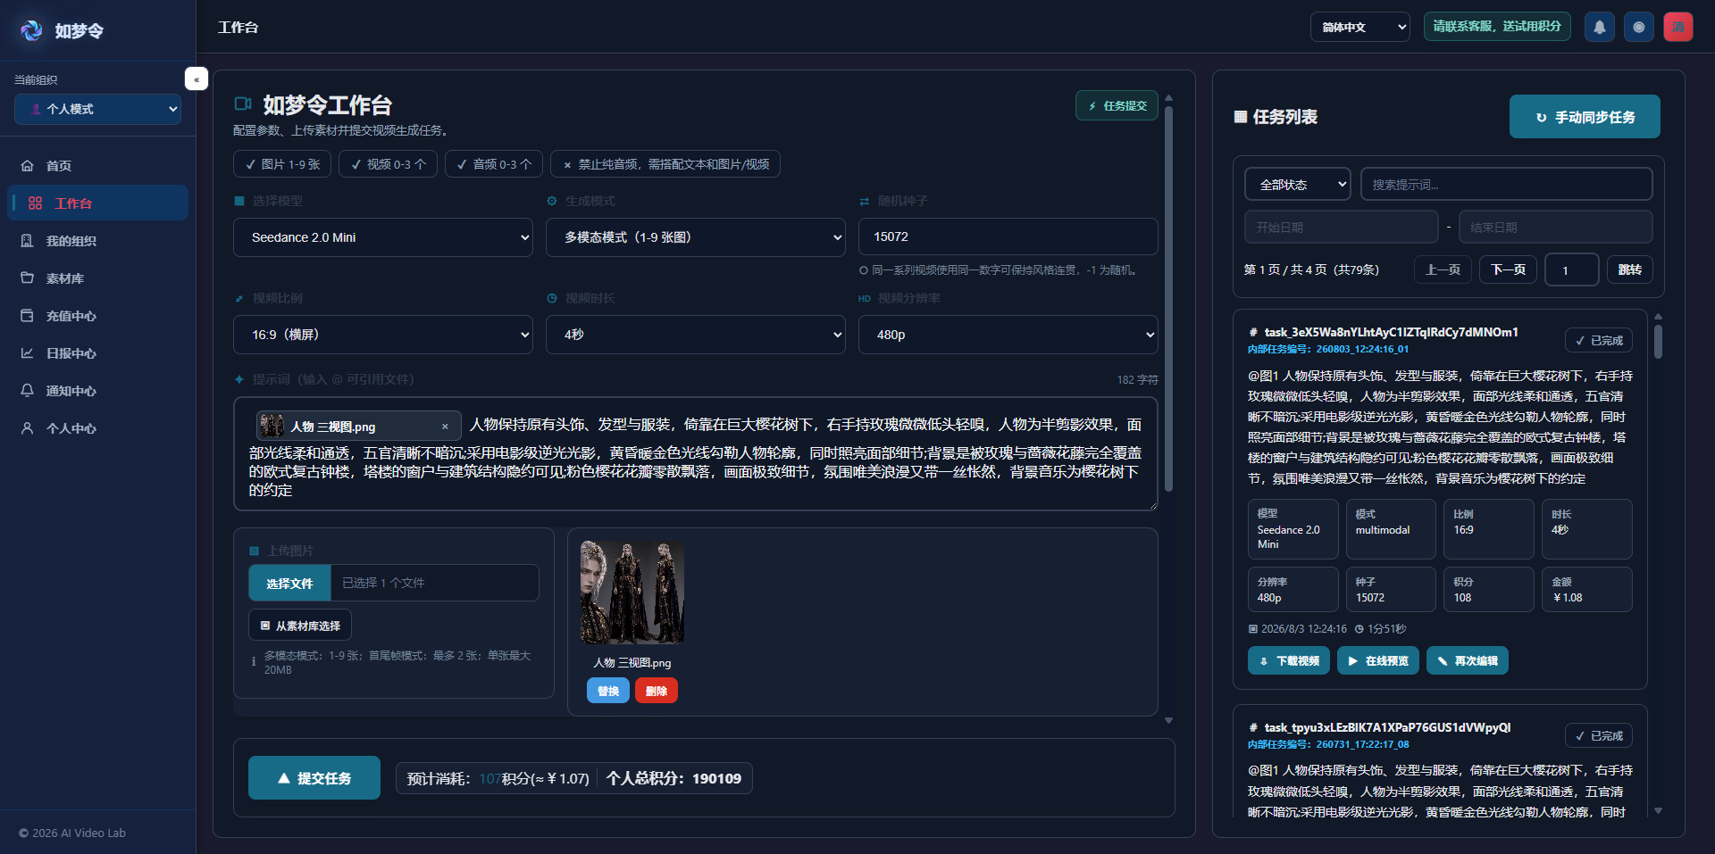
Task: Open the 4秒 video duration dropdown
Action: 696,335
